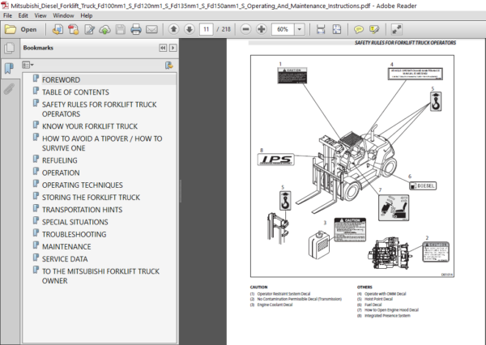The width and height of the screenshot is (486, 345).
Task: Go to previous page with up arrow
Action: pos(173,29)
